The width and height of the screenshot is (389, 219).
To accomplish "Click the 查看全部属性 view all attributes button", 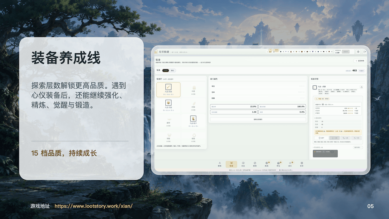I will click(258, 119).
